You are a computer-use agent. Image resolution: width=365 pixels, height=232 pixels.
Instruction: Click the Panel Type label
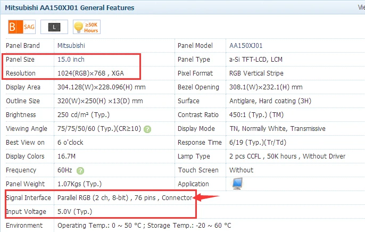click(194, 60)
